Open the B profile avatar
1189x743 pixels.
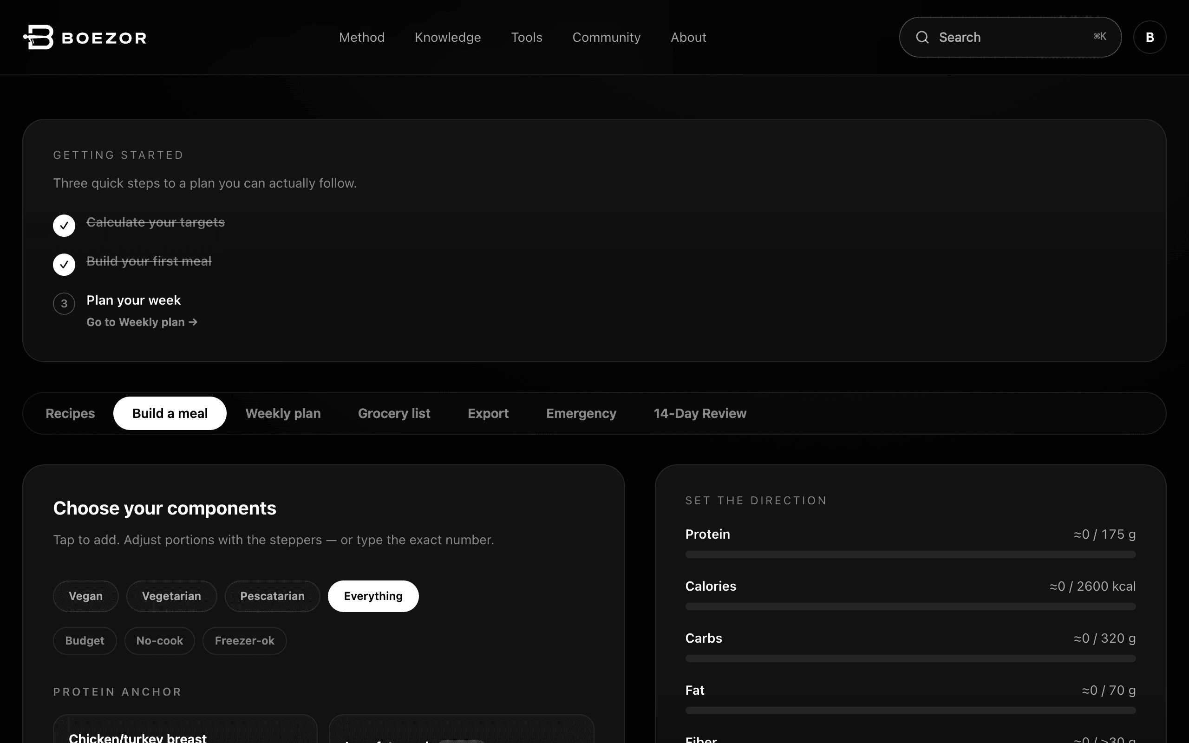[x=1150, y=37]
